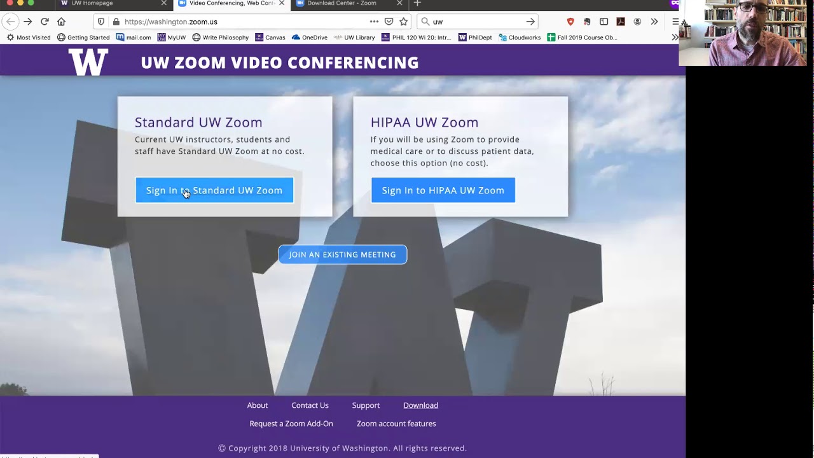Viewport: 814px width, 458px height.
Task: Click the browser forward arrow
Action: 27,22
